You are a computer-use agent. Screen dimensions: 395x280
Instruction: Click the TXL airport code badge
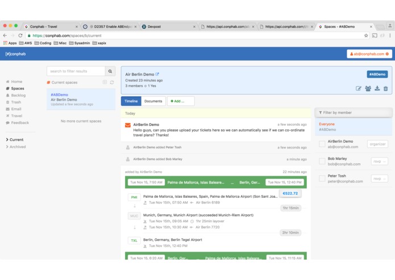click(x=134, y=240)
